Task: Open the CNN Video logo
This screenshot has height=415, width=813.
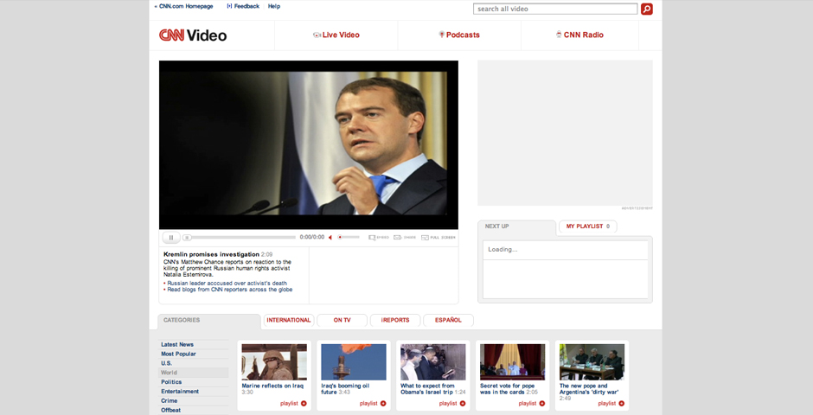Action: (x=193, y=35)
